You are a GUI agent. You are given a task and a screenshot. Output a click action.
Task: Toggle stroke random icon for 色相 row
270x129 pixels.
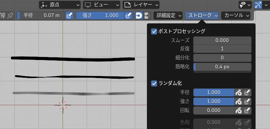pos(239,122)
